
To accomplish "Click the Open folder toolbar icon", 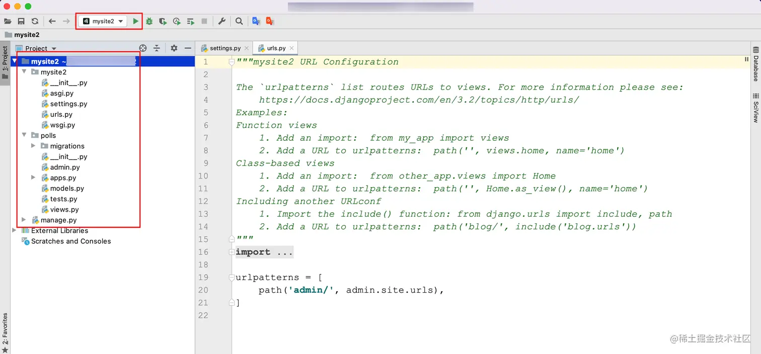I will 8,21.
